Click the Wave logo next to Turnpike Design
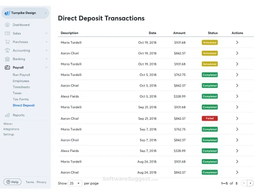The width and height of the screenshot is (261, 195). (x=7, y=13)
